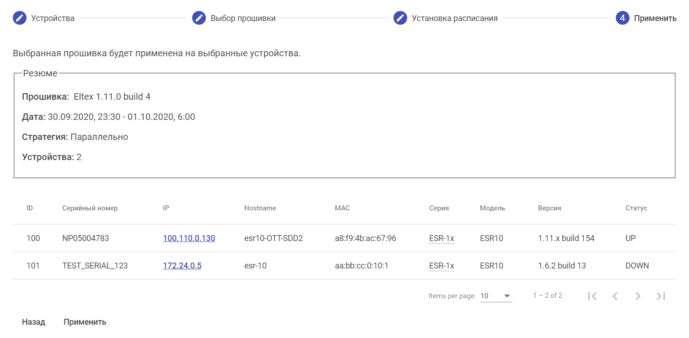
Task: Jump to last table page
Action: (661, 296)
